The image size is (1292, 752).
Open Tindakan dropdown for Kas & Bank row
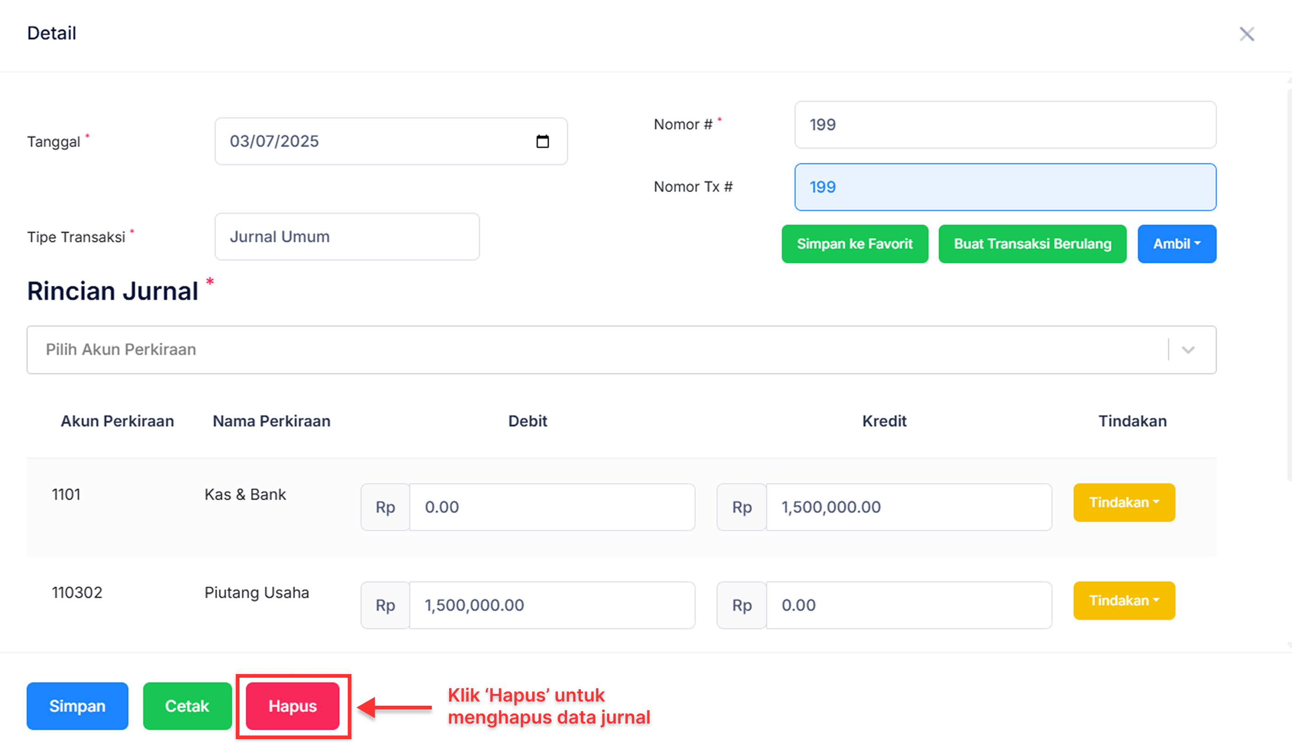(x=1123, y=503)
